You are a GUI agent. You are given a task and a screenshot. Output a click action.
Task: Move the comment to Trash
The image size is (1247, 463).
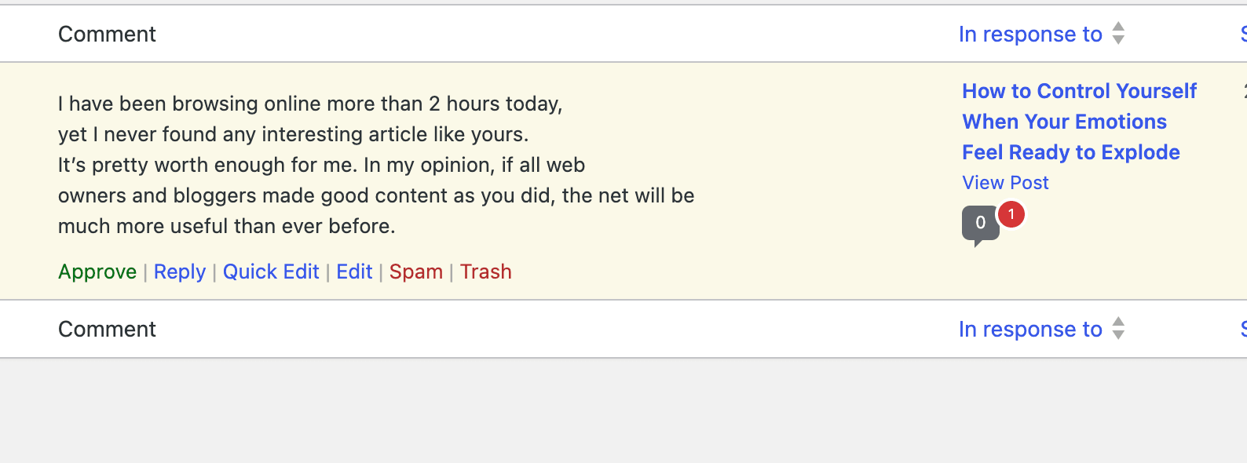[x=485, y=272]
